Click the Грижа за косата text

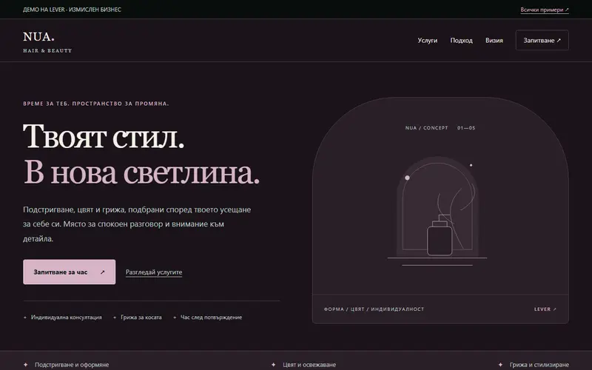(x=141, y=317)
